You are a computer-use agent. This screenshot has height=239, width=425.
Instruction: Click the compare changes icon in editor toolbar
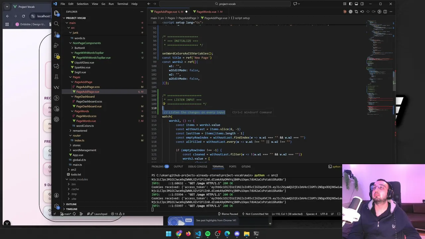[357, 12]
